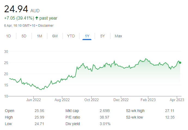Click the Mkt cap value 2.69B
The width and height of the screenshot is (188, 130).
pyautogui.click(x=104, y=111)
